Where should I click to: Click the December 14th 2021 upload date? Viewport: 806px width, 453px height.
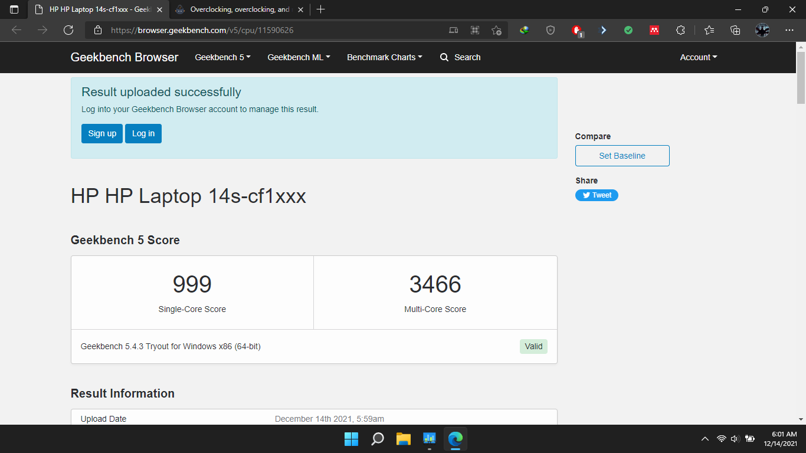point(329,419)
